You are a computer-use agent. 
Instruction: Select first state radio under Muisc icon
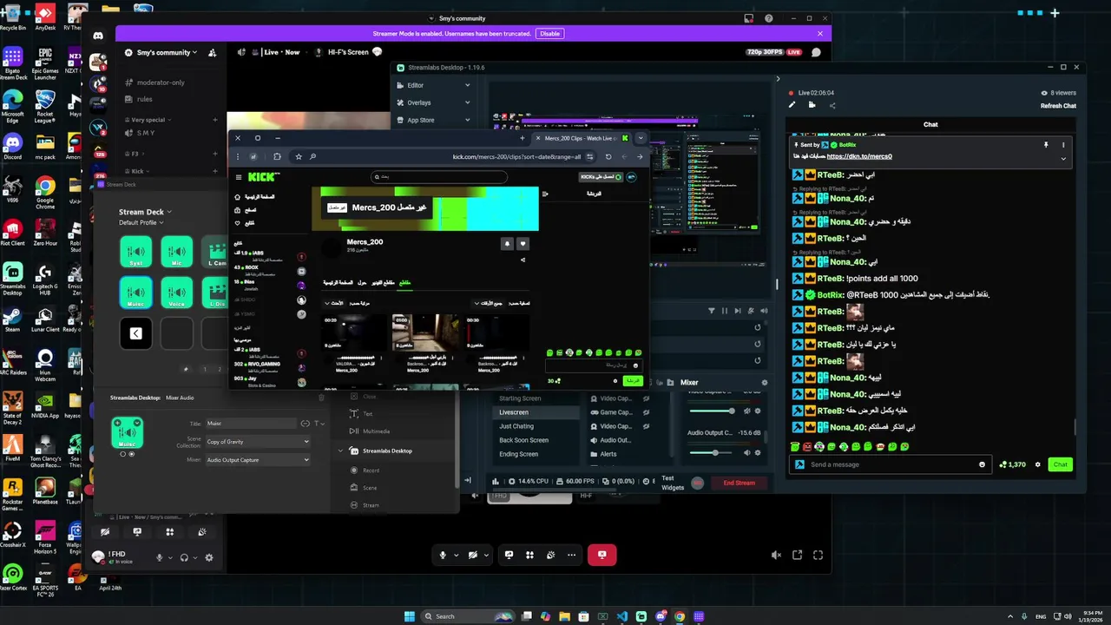[x=123, y=454]
